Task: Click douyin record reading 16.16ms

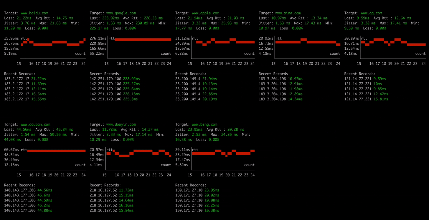Action: click(x=126, y=206)
